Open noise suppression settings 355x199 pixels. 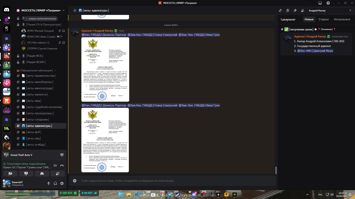(55, 166)
